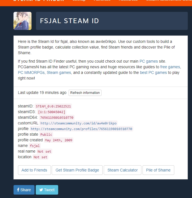Open the Add to Friends button
The width and height of the screenshot is (192, 198).
click(x=34, y=170)
